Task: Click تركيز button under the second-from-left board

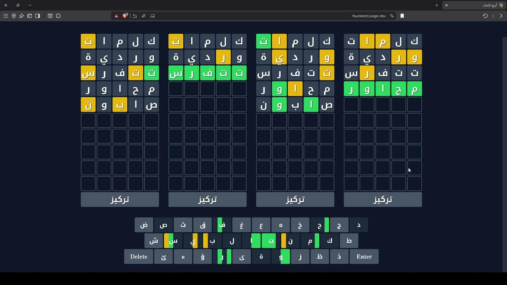Action: point(208,199)
